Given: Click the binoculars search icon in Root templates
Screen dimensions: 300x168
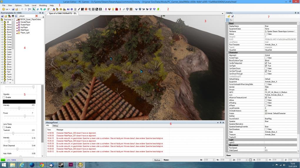Looking at the screenshot, I should pyautogui.click(x=13, y=16).
